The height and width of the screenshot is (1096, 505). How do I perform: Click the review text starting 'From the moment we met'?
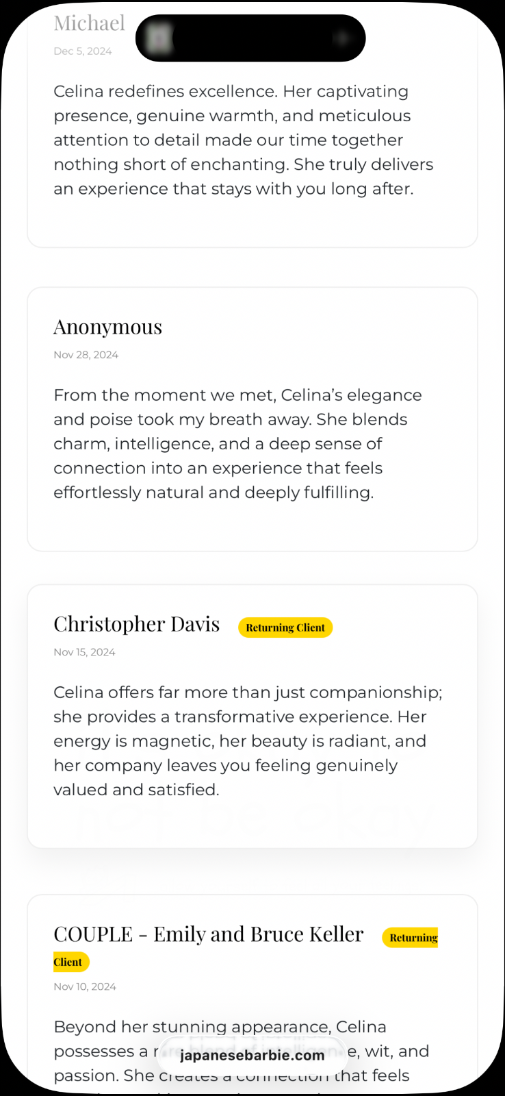[x=237, y=443]
